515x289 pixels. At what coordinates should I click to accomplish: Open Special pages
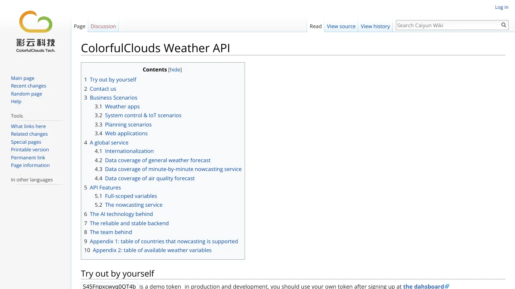26,142
